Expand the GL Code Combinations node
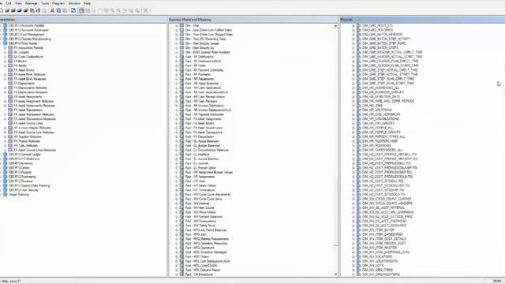The height and width of the screenshot is (284, 505). [x=6, y=57]
